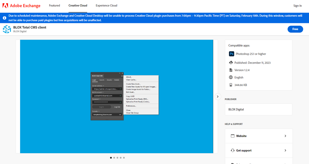Viewport: 309px width, 164px height.
Task: Open the BLOX Digital publisher card
Action: [x=258, y=110]
